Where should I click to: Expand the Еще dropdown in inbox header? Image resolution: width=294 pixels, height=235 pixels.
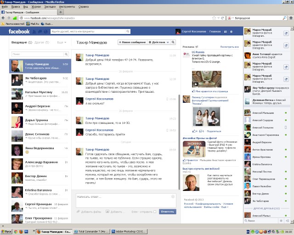pyautogui.click(x=62, y=42)
